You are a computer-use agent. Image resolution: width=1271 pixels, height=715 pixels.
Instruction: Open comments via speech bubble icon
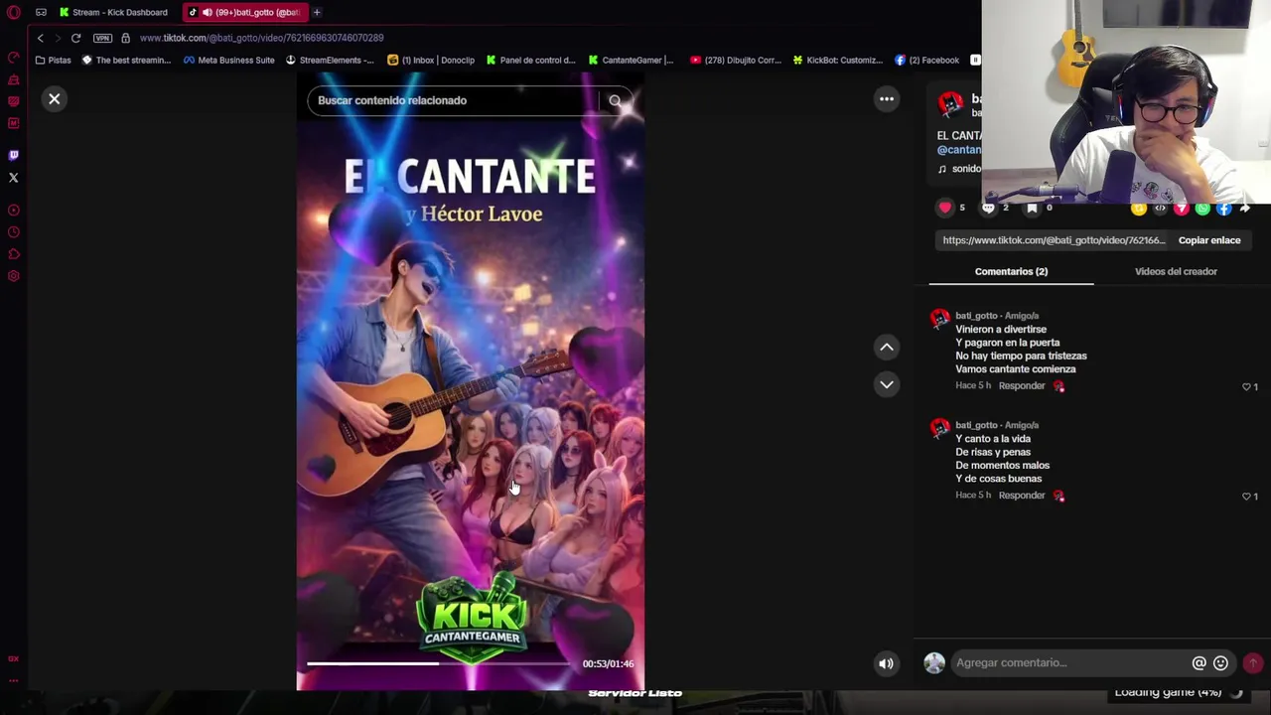988,208
